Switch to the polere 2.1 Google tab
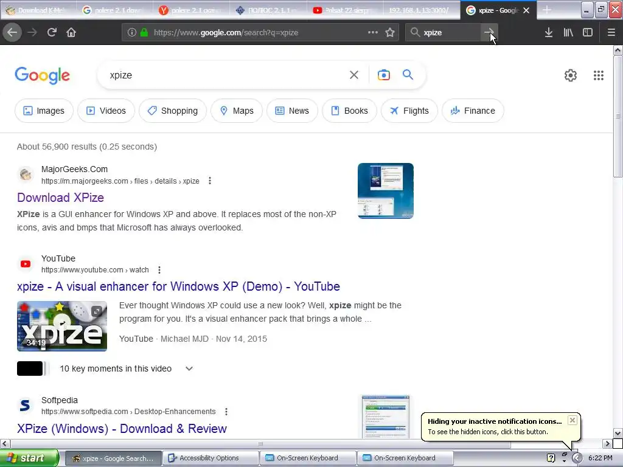623x467 pixels. click(115, 10)
